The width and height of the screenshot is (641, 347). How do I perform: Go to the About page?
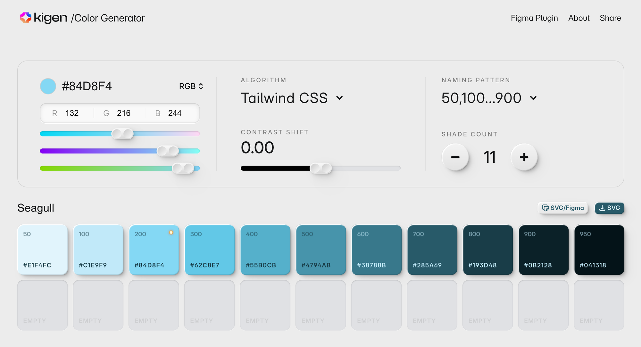pos(579,18)
